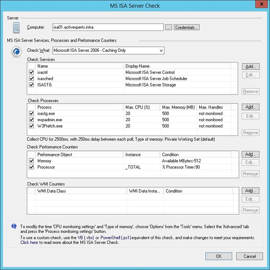
Task: Select 'Microsoft ISA Server Control' display name
Action: tap(150, 72)
